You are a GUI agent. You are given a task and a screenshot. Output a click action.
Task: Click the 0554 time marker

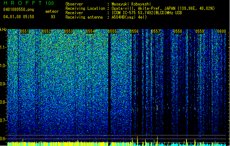tap(90, 31)
